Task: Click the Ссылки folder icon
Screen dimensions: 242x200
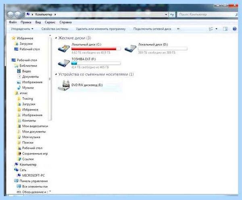Action: pos(19,159)
